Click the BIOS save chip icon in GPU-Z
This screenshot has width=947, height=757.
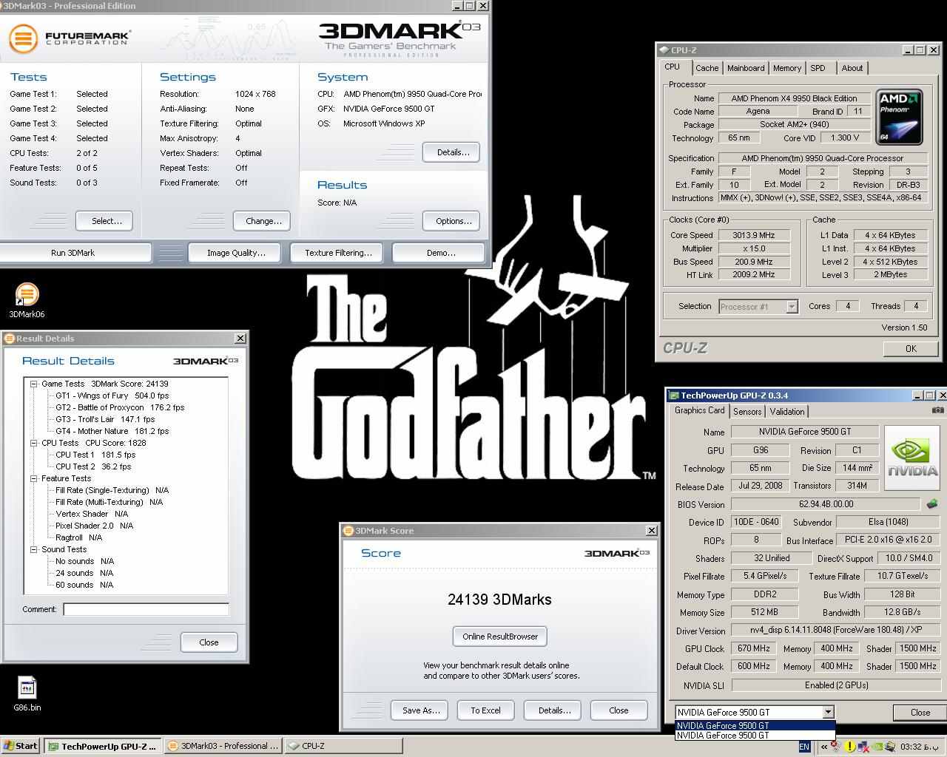pos(931,503)
